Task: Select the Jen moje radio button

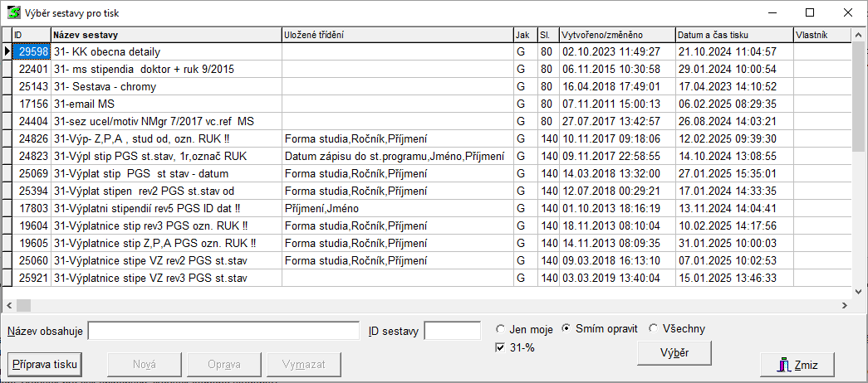Action: tap(501, 329)
